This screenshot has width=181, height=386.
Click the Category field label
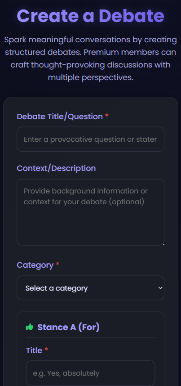[35, 265]
